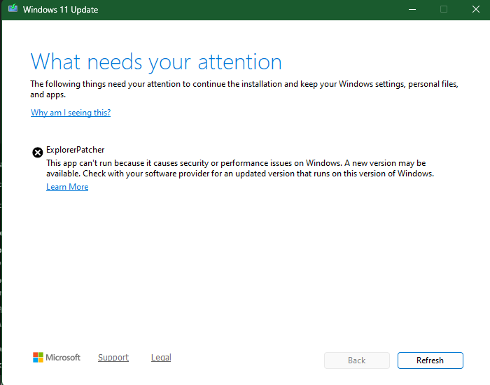Click the 'Windows 11 Update' window title text
490x385 pixels.
[61, 10]
